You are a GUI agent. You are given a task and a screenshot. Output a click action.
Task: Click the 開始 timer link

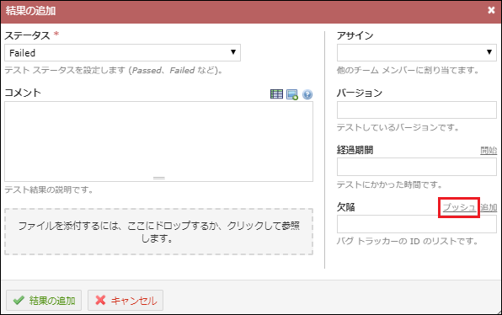489,150
